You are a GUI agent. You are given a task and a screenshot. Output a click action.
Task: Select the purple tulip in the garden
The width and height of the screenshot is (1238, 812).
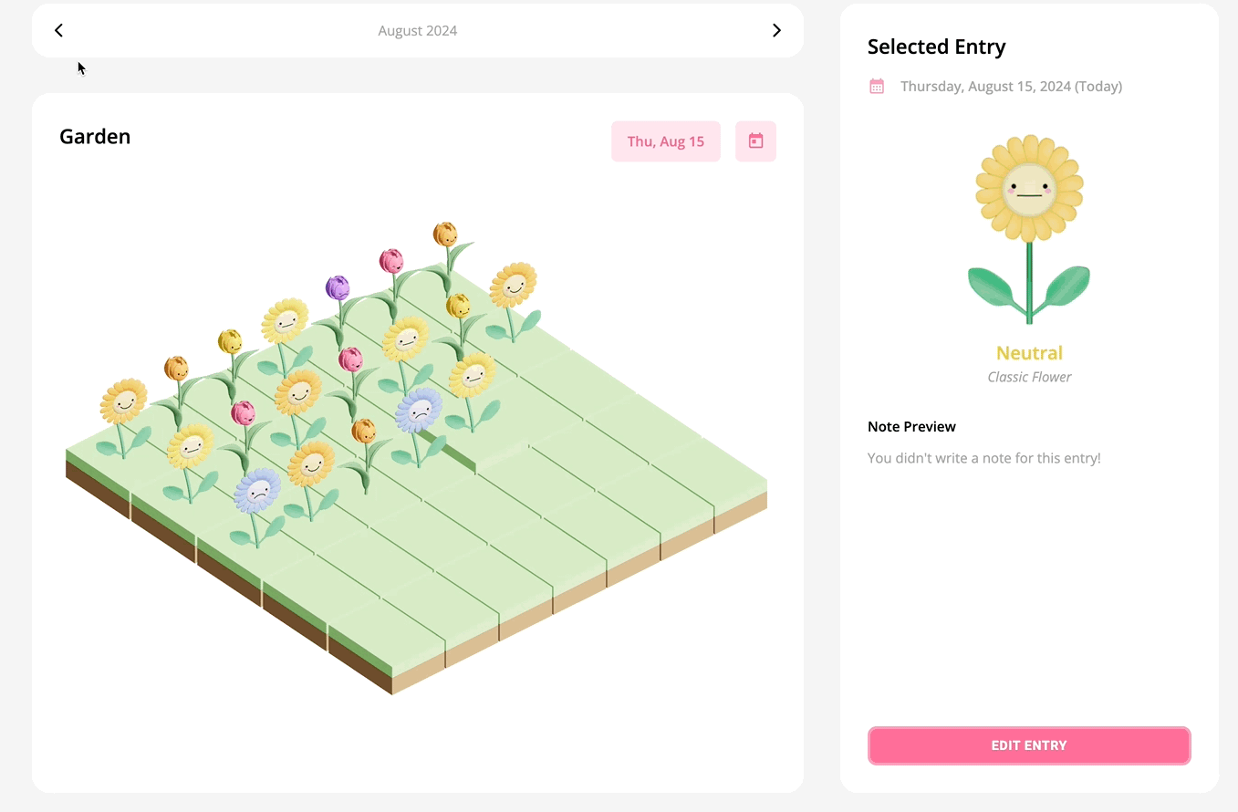point(338,288)
